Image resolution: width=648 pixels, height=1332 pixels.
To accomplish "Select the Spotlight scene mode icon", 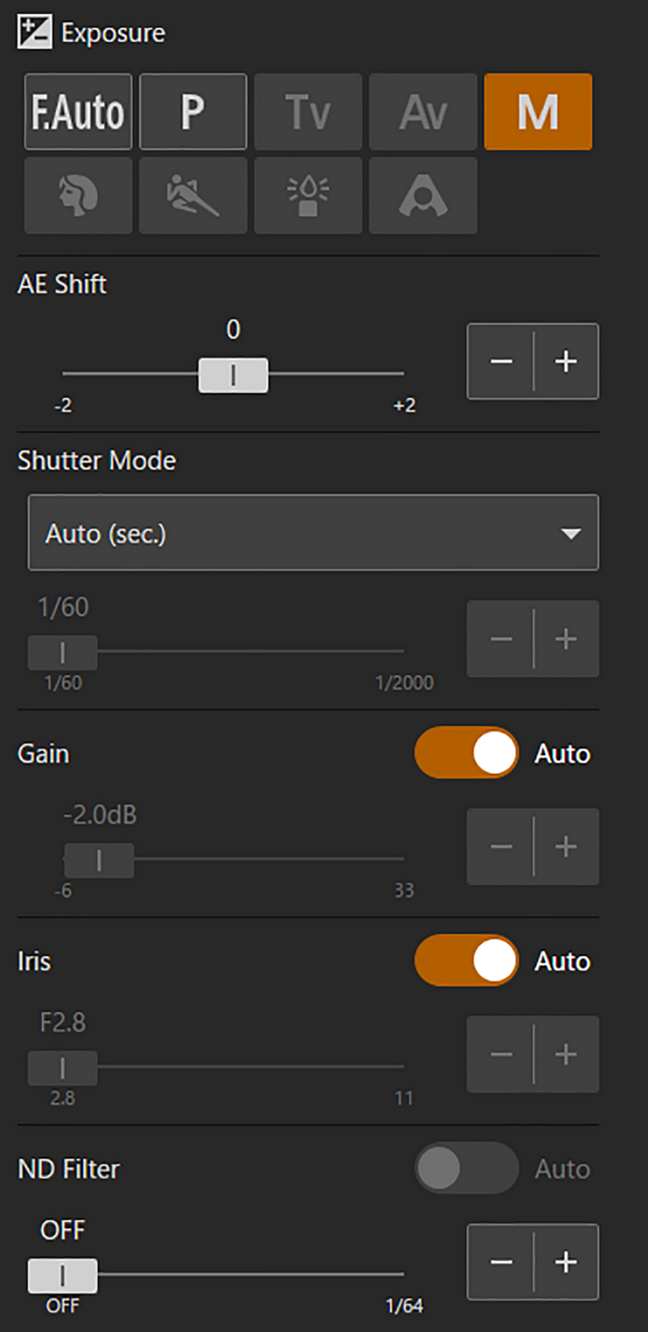I will 423,196.
